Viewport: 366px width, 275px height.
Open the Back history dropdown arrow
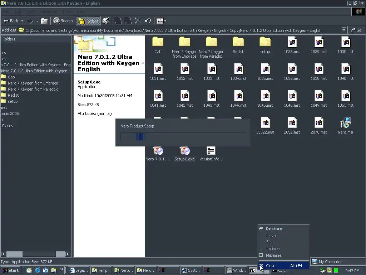22,21
